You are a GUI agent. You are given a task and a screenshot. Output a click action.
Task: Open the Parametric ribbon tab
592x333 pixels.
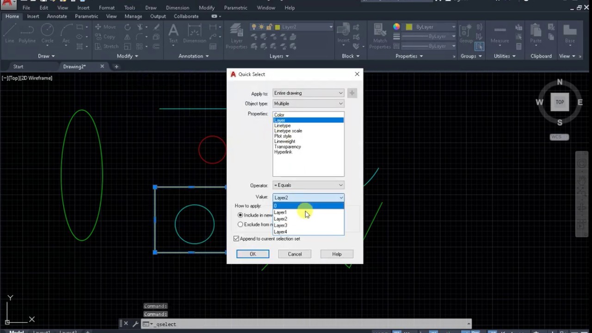pos(86,16)
